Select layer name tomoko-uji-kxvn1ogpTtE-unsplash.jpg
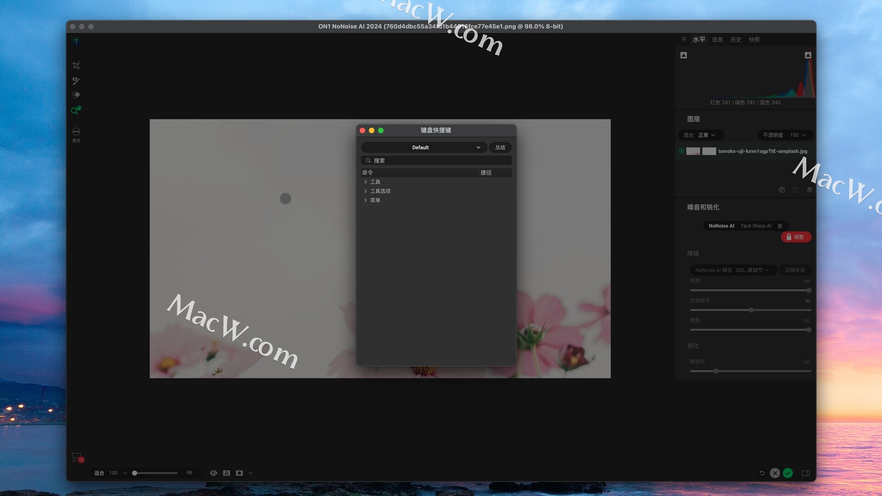Viewport: 882px width, 496px height. tap(763, 151)
